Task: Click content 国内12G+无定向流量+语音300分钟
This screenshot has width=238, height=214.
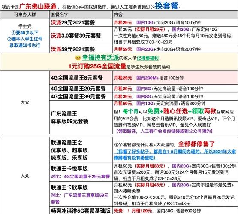Action: click(171, 104)
